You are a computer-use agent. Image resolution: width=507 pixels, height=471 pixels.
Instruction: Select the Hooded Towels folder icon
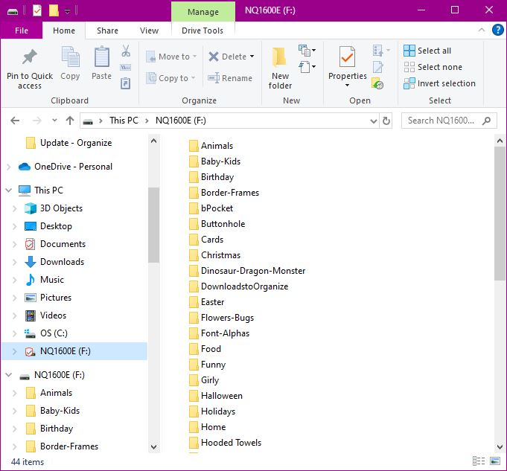(x=194, y=443)
